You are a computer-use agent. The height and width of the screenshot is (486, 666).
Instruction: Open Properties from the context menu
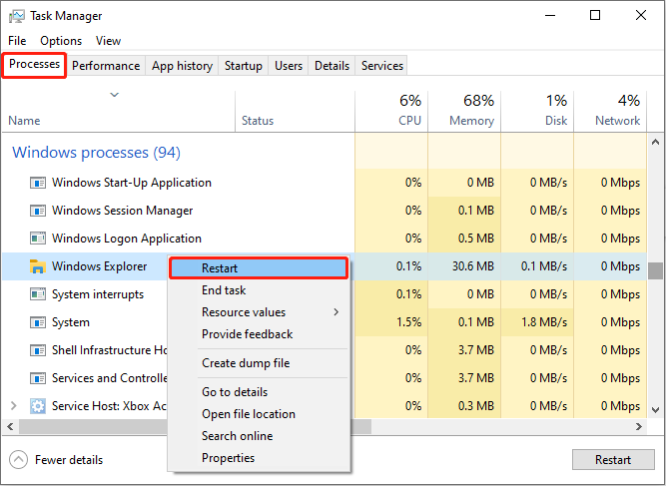point(259,458)
